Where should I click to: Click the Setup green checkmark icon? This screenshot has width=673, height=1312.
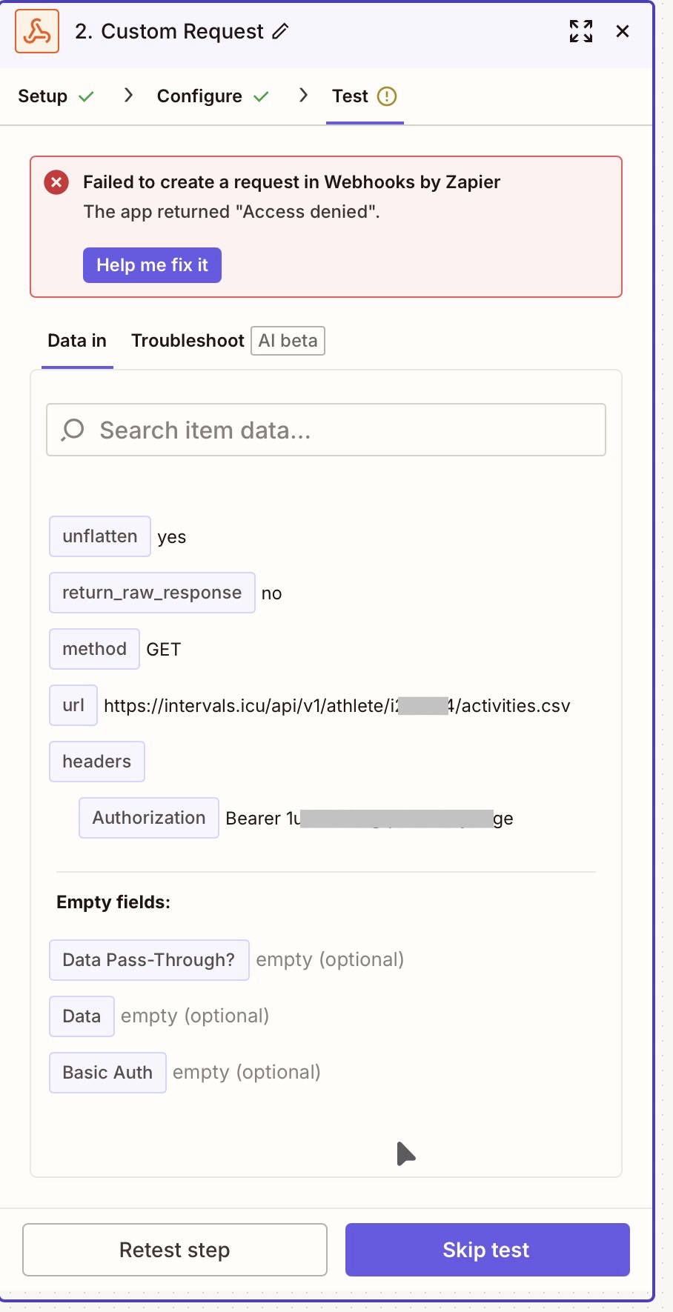click(87, 96)
